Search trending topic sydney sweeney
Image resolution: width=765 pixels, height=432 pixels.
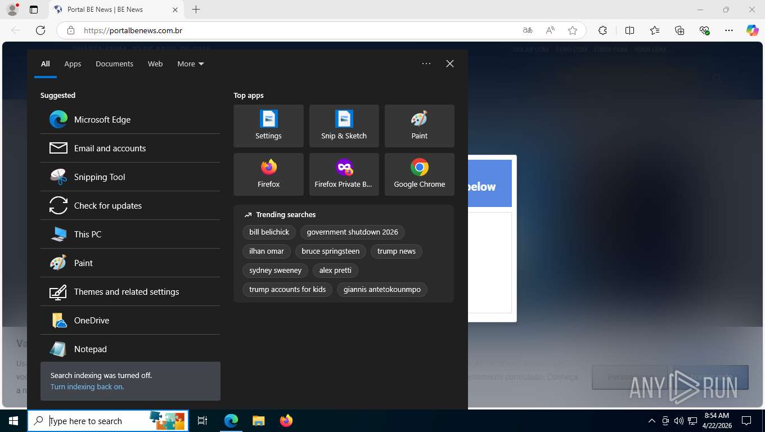pos(275,270)
